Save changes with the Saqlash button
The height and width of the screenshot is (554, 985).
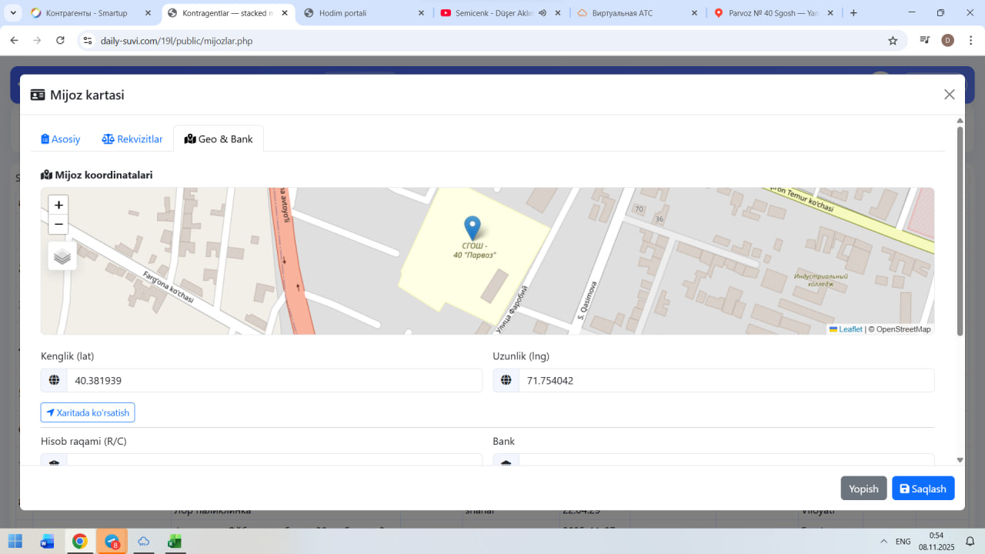pyautogui.click(x=923, y=489)
